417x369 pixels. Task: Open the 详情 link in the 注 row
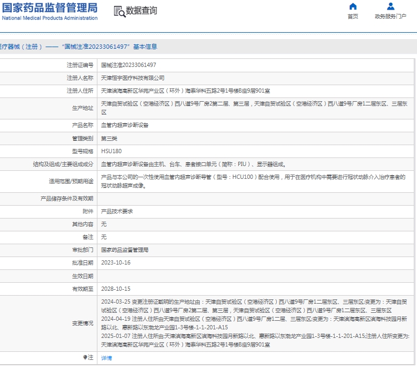pyautogui.click(x=107, y=358)
